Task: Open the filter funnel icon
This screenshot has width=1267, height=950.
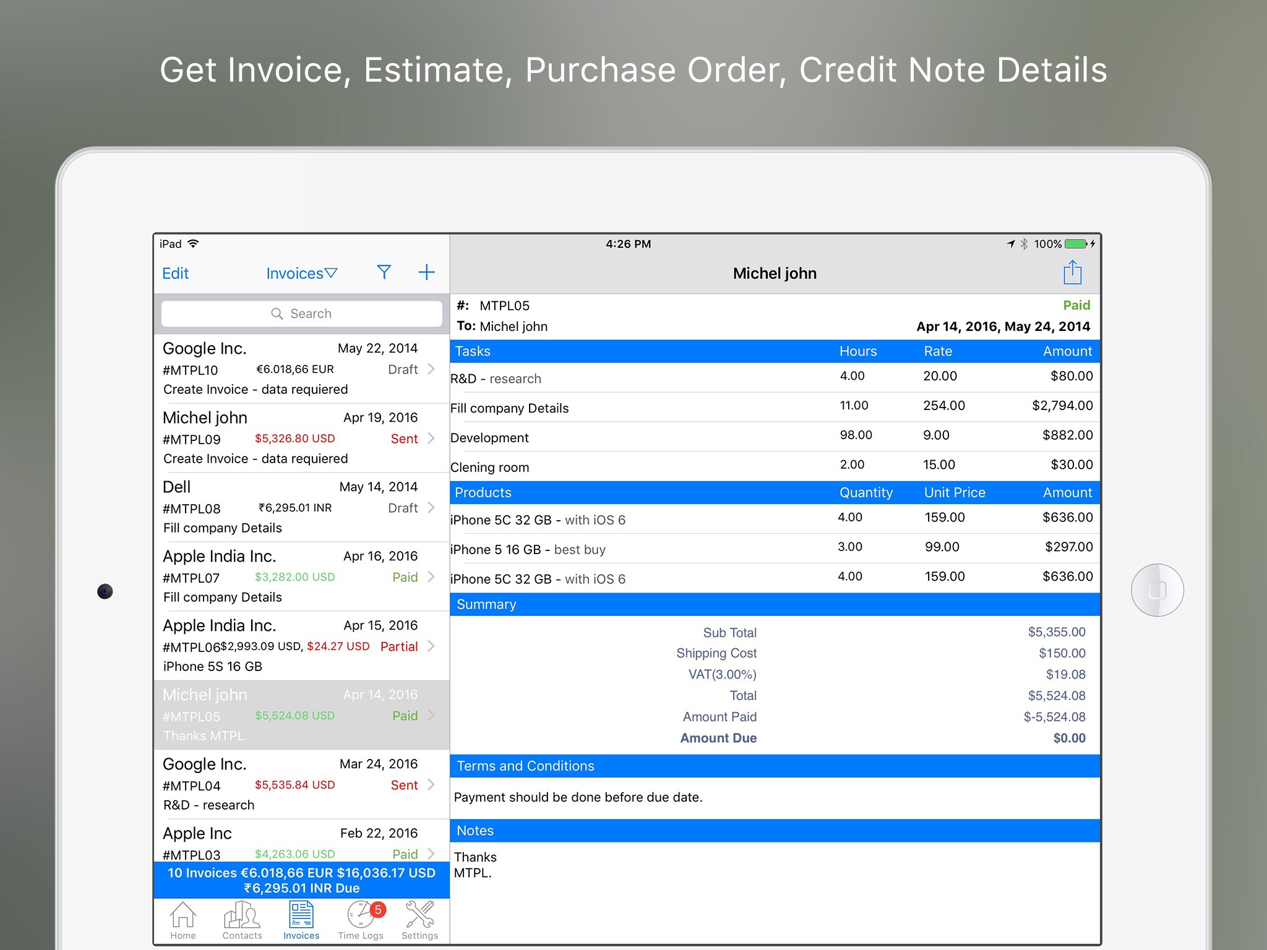Action: pos(384,273)
